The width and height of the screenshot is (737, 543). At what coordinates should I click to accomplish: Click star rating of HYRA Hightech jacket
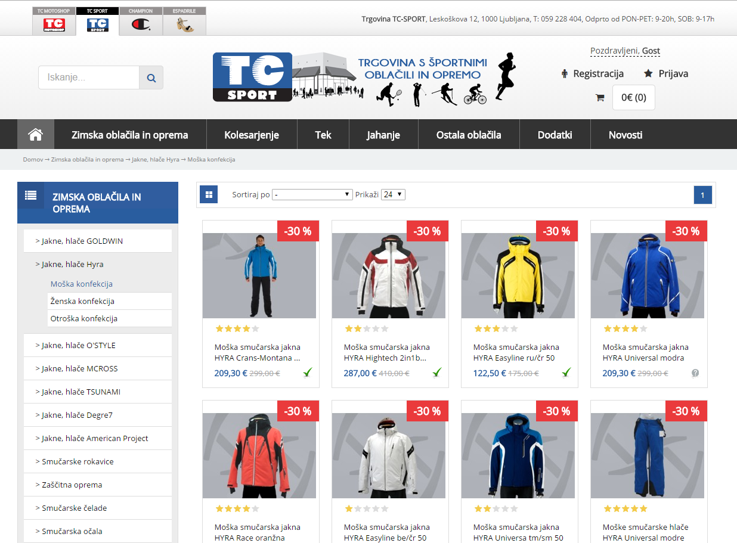pyautogui.click(x=367, y=328)
